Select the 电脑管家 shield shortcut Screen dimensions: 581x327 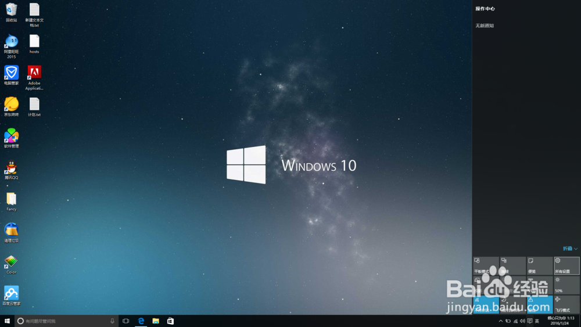(12, 76)
